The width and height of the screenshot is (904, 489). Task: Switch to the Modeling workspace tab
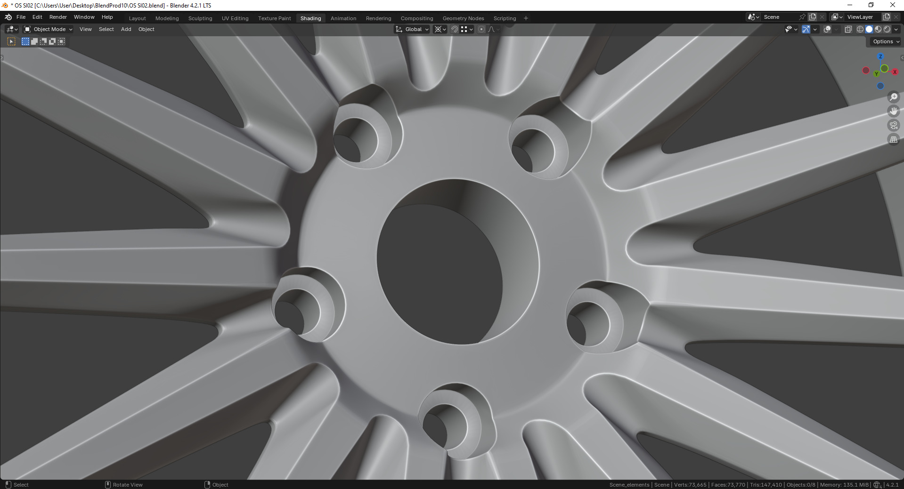(x=167, y=18)
